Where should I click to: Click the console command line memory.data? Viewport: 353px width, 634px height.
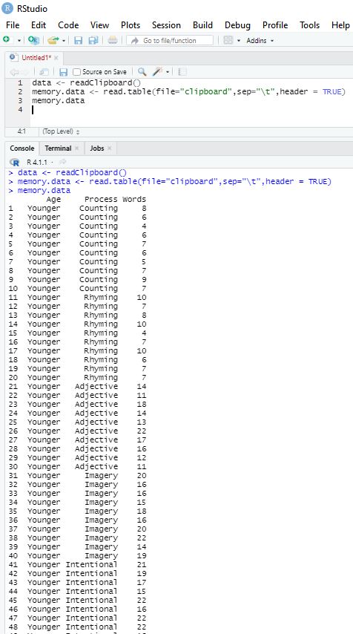tap(44, 191)
